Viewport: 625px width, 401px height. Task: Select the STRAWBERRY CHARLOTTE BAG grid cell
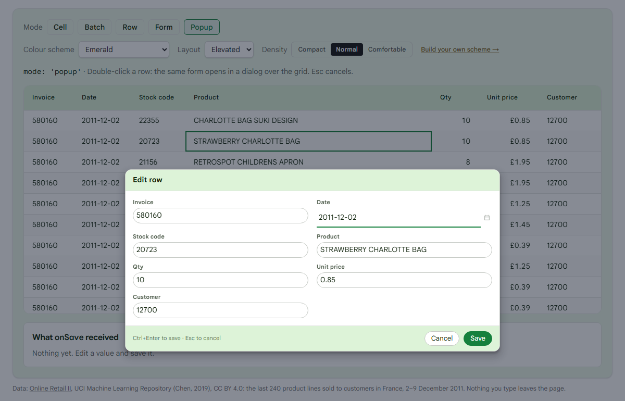[308, 141]
